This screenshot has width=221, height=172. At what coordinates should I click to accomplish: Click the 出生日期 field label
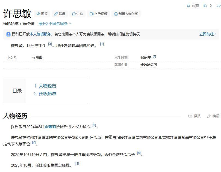tap(121, 58)
